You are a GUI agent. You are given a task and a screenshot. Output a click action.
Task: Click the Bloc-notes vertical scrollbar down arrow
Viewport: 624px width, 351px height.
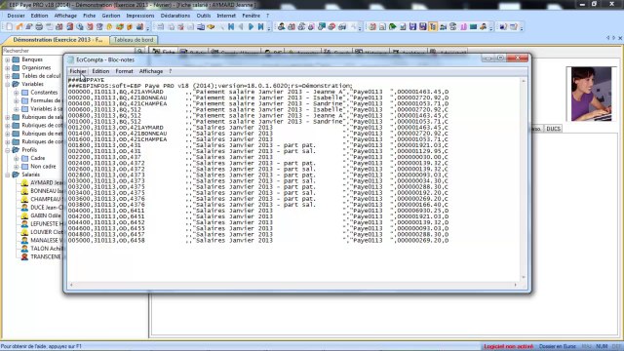click(x=524, y=277)
